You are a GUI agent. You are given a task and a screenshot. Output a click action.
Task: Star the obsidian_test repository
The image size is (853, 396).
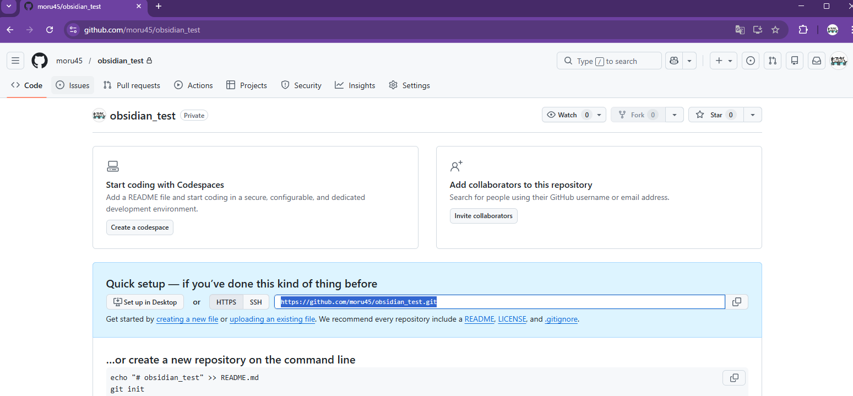tap(715, 115)
